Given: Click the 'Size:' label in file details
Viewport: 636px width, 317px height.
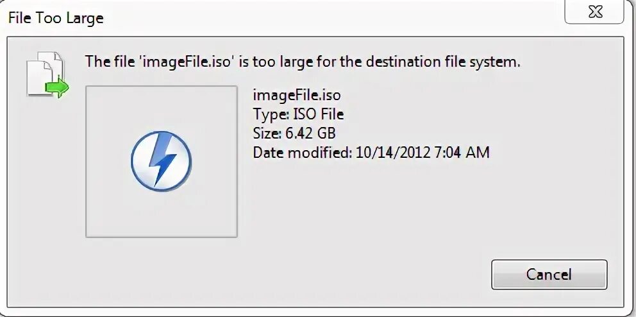Looking at the screenshot, I should click(x=268, y=134).
